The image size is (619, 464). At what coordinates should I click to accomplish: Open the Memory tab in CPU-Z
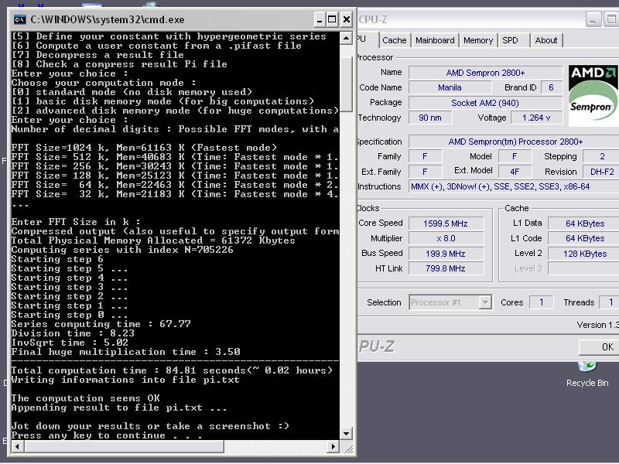(477, 40)
